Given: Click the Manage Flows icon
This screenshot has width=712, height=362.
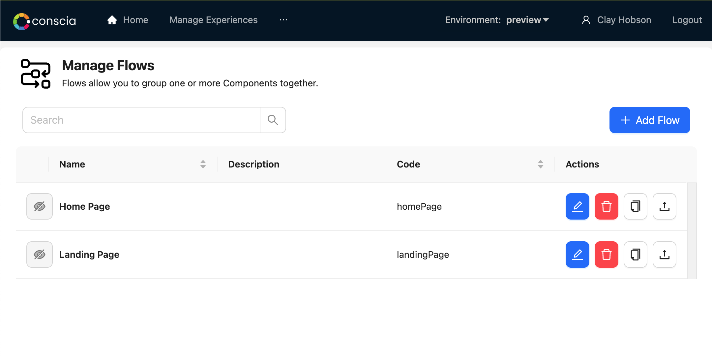Looking at the screenshot, I should tap(36, 74).
